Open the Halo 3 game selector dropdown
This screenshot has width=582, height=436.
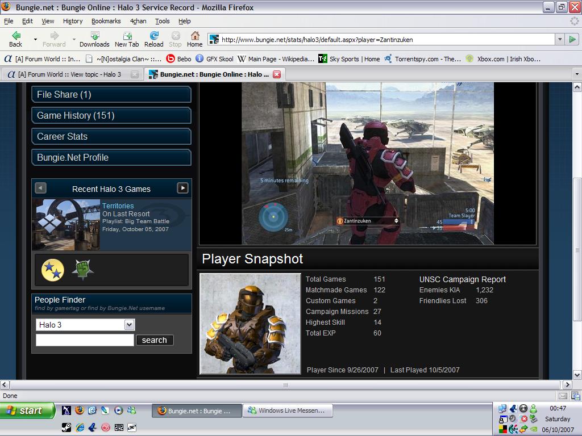[129, 325]
